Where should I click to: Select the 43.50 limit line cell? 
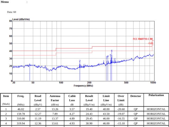pos(106,114)
